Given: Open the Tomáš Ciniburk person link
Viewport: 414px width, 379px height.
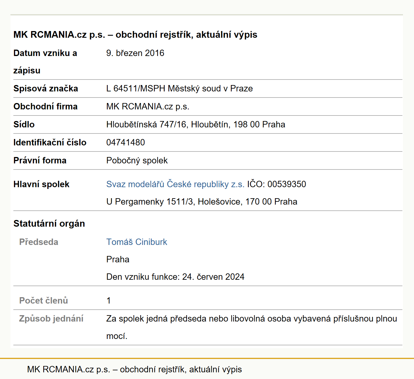Looking at the screenshot, I should [137, 242].
